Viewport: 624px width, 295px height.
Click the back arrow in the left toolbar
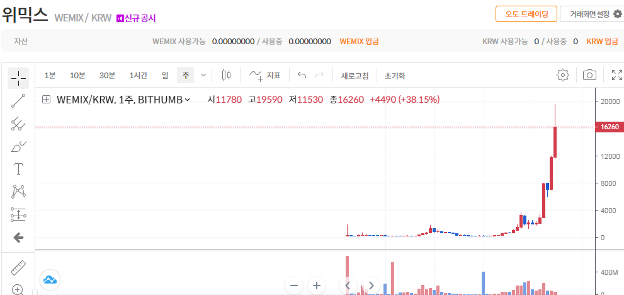pyautogui.click(x=18, y=238)
